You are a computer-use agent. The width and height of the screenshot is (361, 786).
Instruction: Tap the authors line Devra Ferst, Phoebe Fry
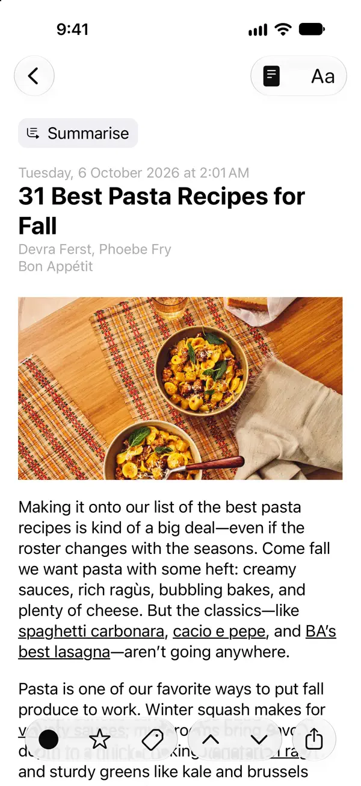click(x=94, y=250)
